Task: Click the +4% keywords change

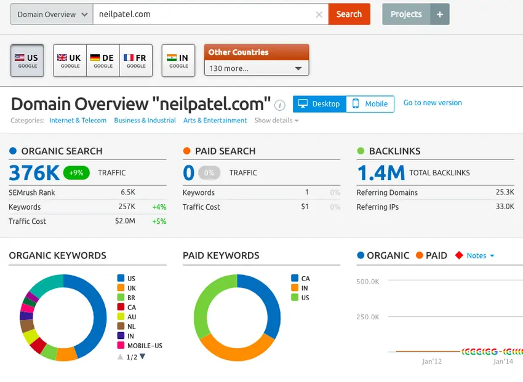Action: 159,207
